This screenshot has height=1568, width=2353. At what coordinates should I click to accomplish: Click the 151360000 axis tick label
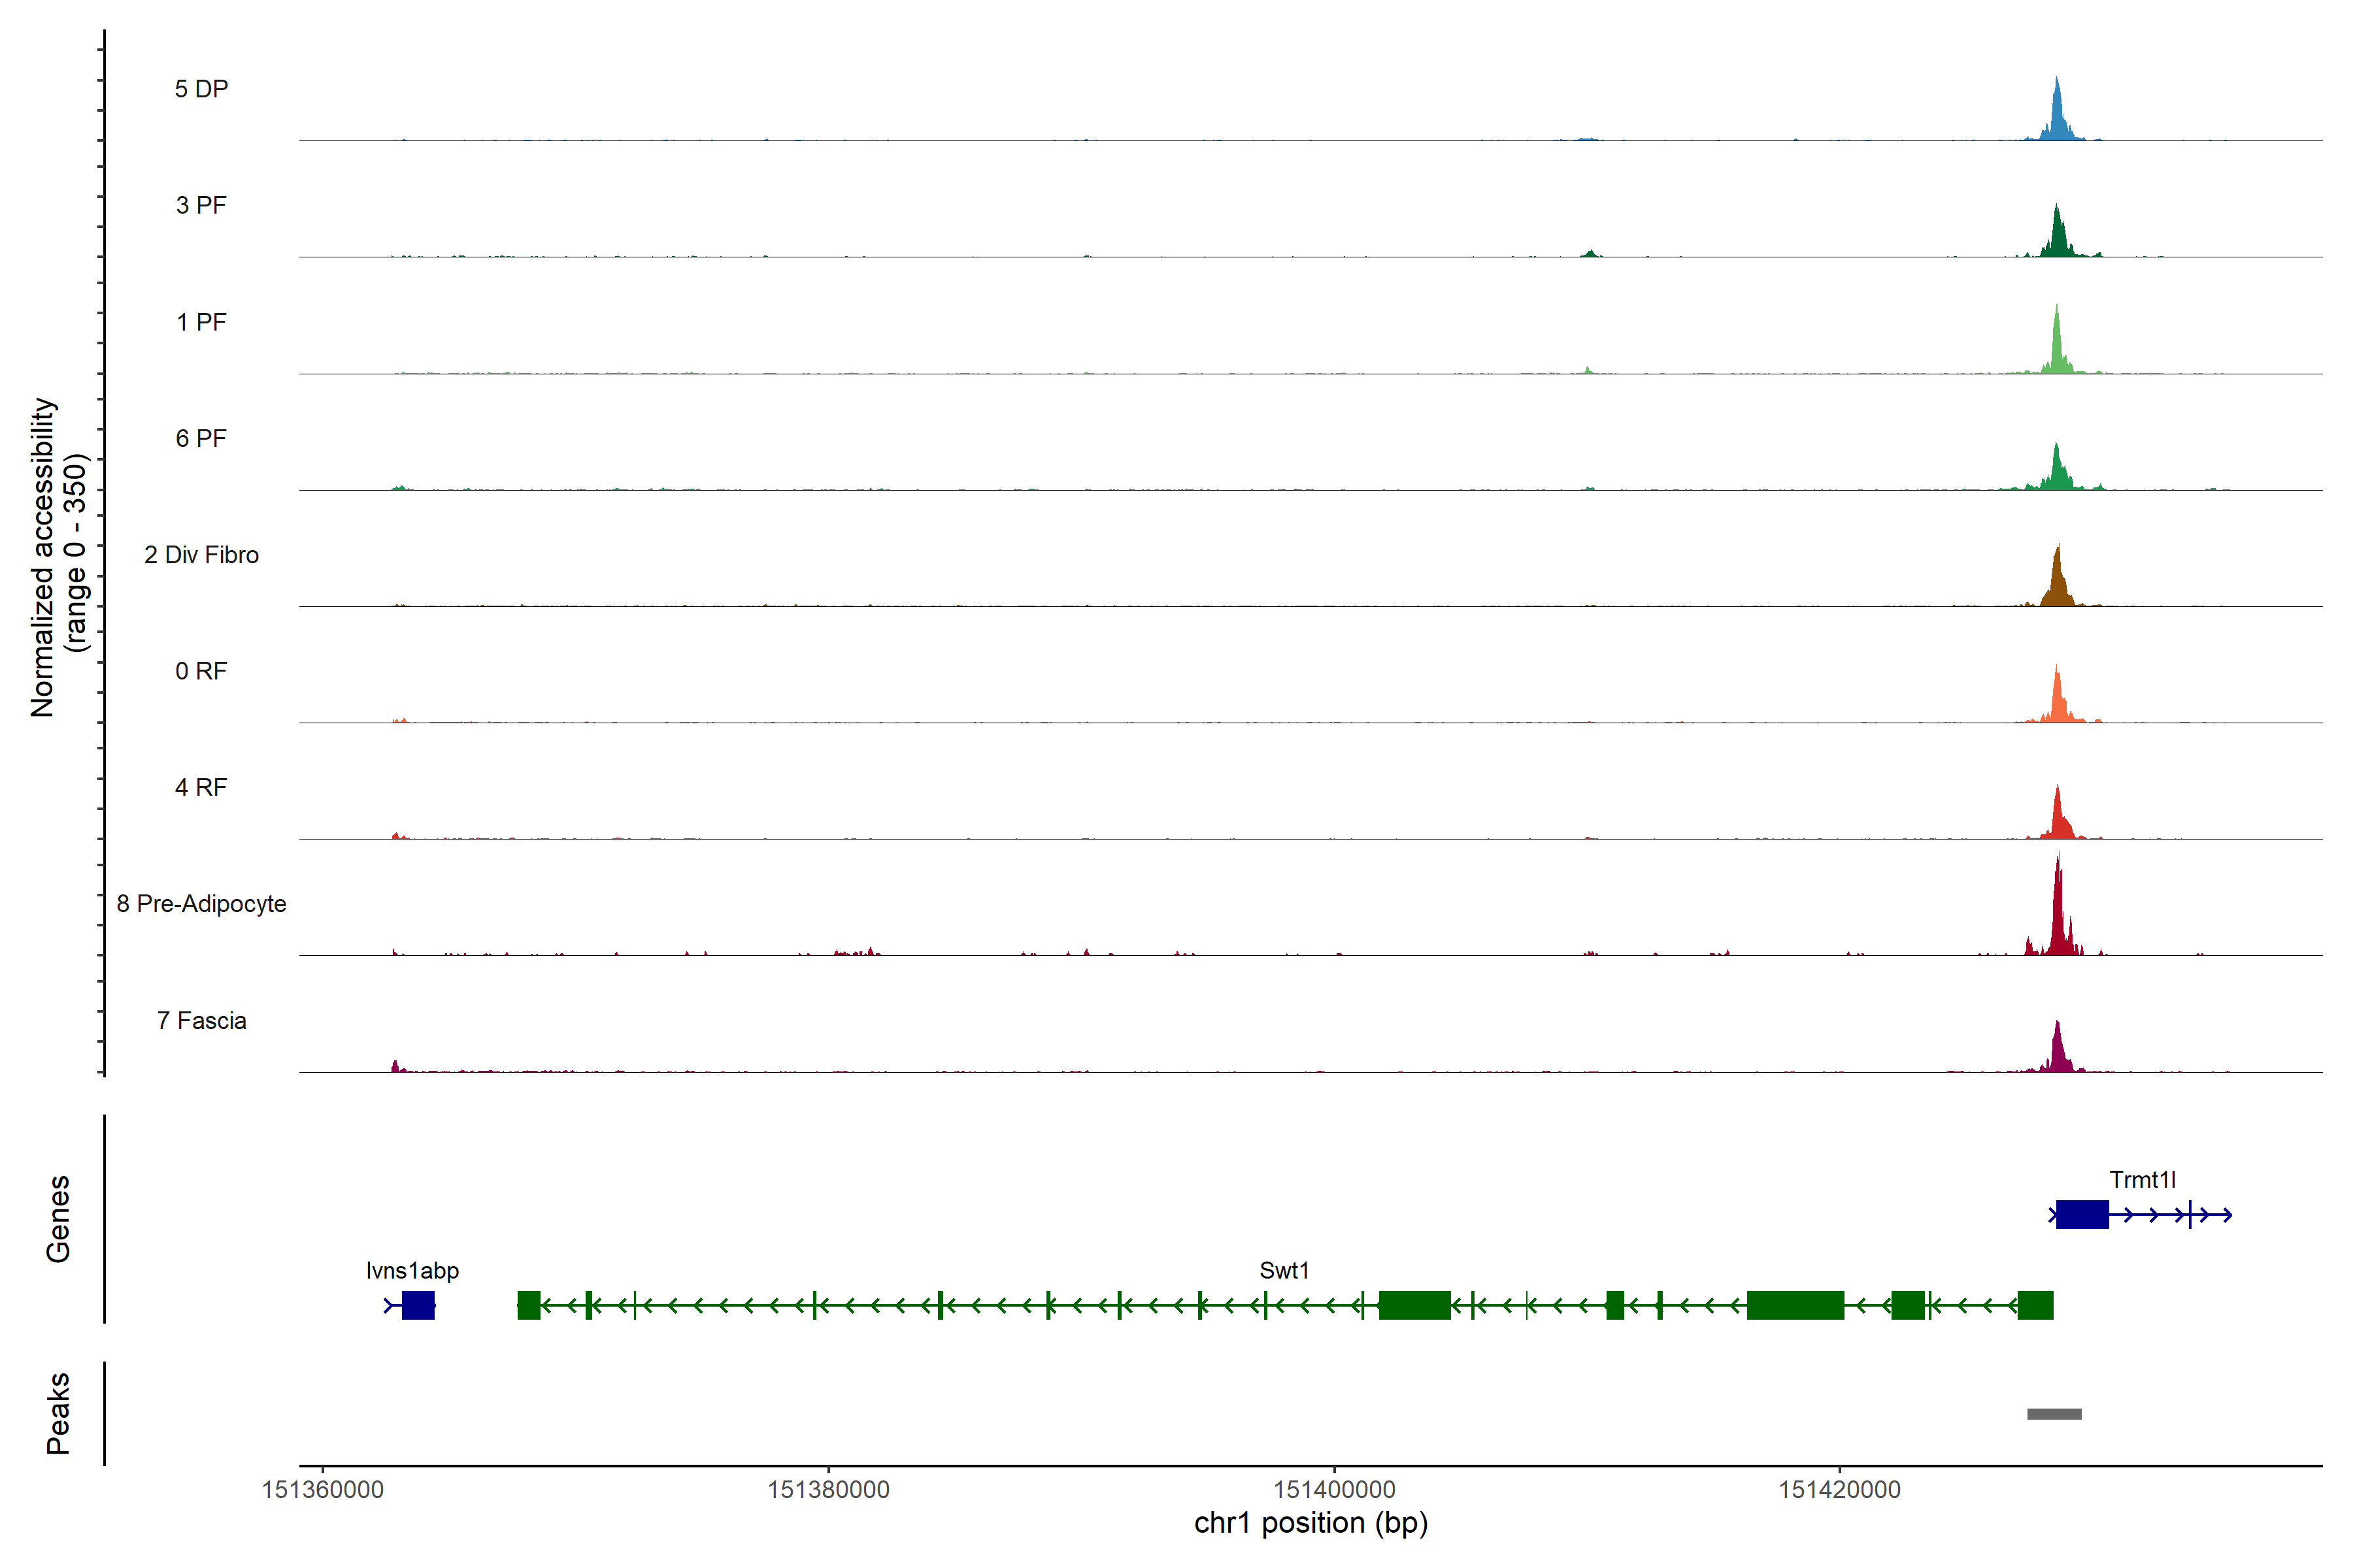coord(322,1490)
